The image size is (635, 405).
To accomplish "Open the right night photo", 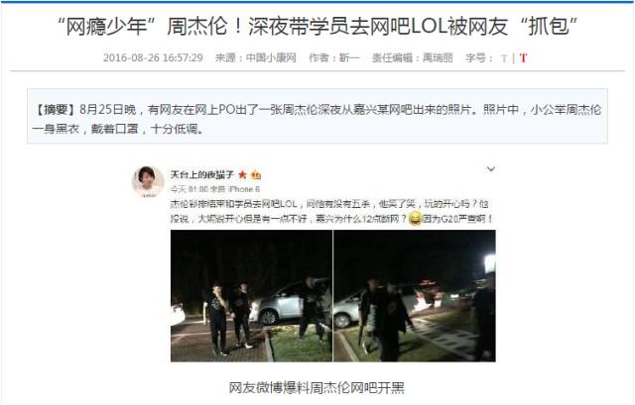I will click(x=415, y=296).
